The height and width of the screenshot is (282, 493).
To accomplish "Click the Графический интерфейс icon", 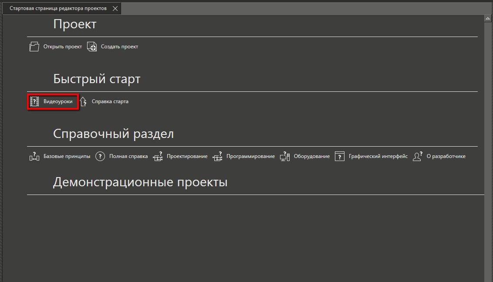I will pyautogui.click(x=340, y=156).
